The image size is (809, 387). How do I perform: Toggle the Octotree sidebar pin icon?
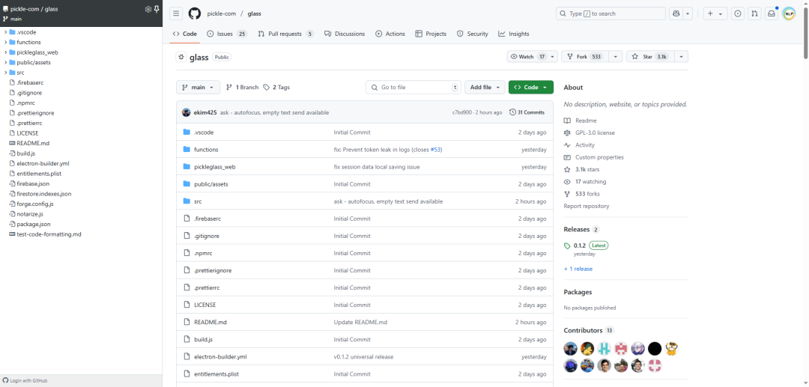pos(157,9)
